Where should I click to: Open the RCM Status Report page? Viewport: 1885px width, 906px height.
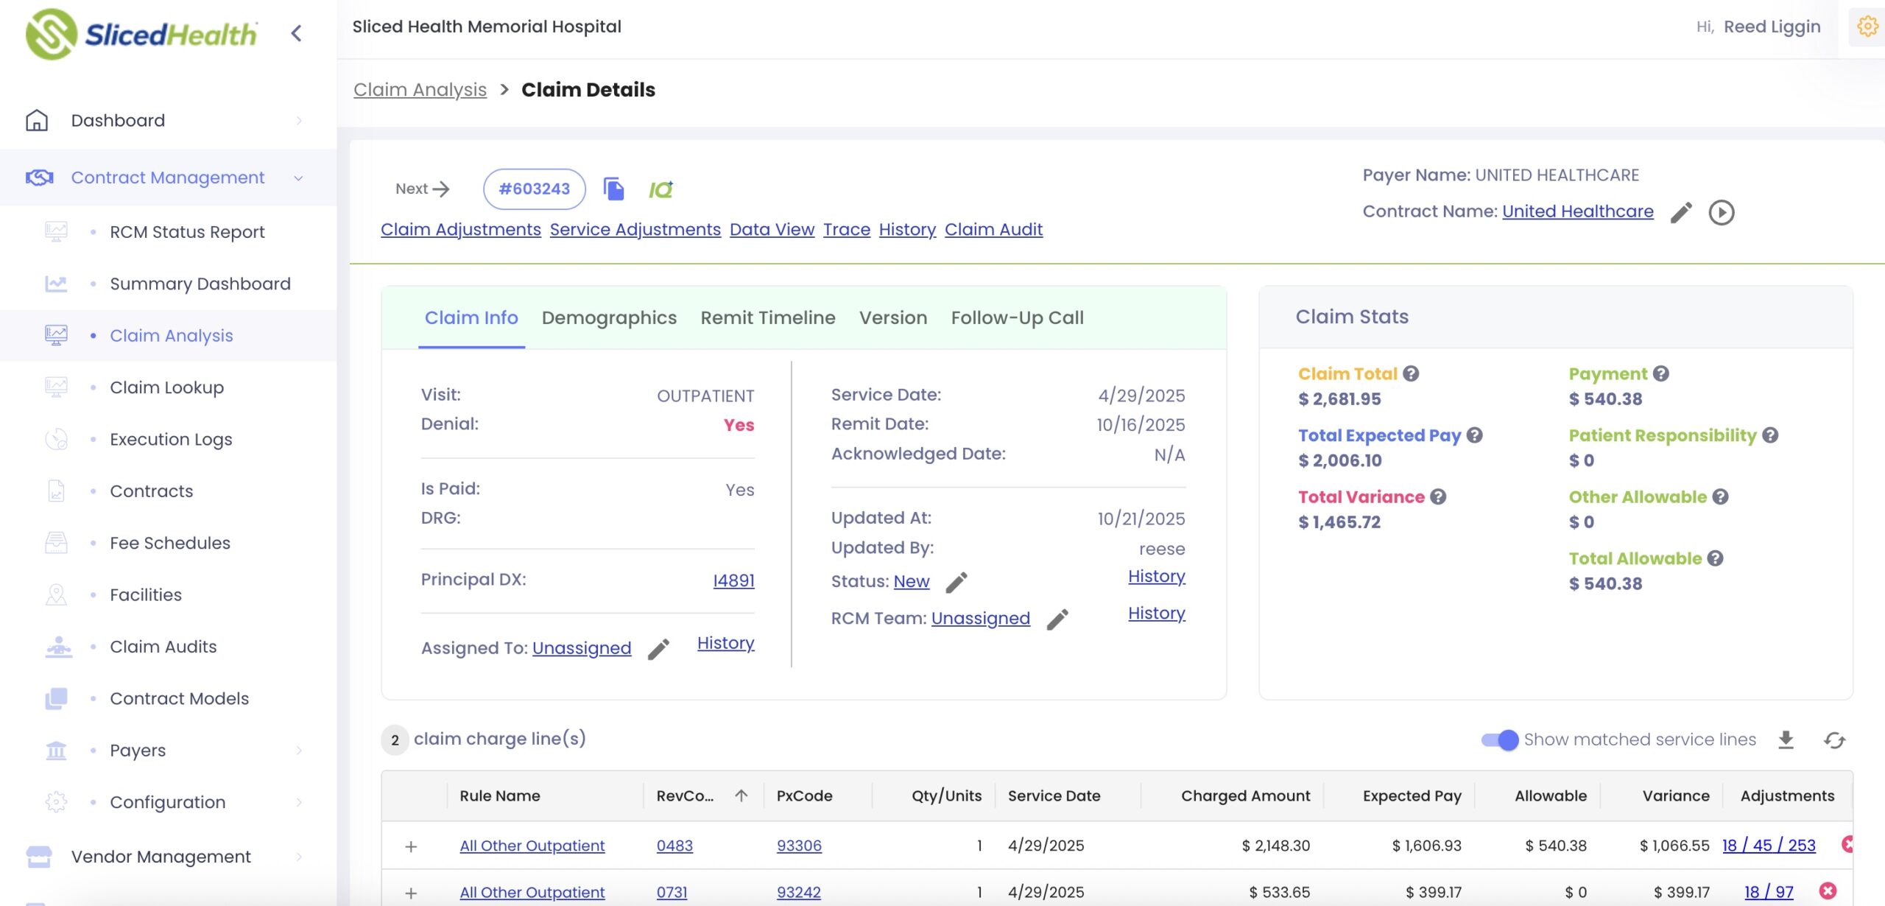point(187,232)
